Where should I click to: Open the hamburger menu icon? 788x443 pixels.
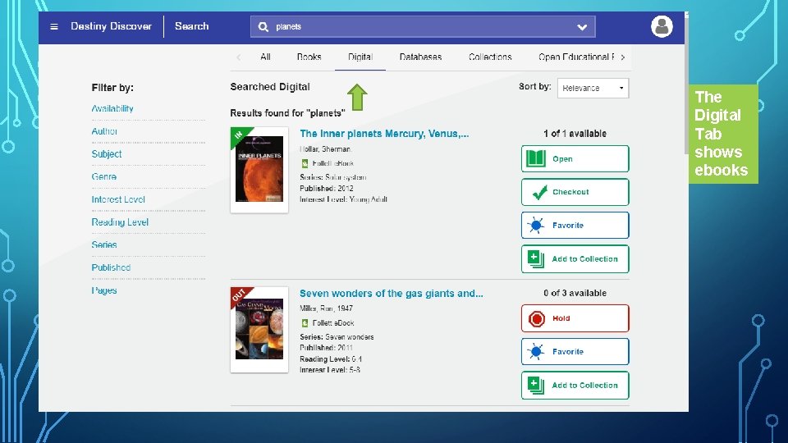click(x=54, y=26)
